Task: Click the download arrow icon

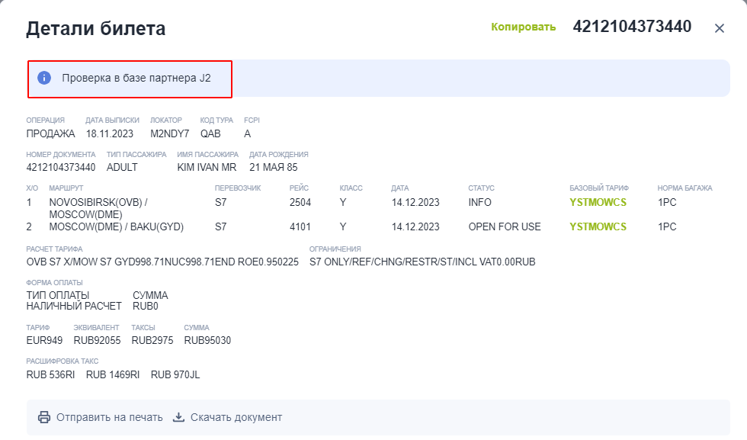Action: point(178,417)
